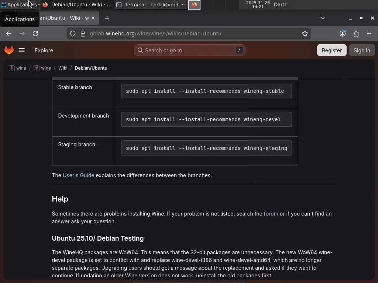Close the Debian/Ubuntu Wiki tab
Screen dimensions: 378x283
[93, 18]
